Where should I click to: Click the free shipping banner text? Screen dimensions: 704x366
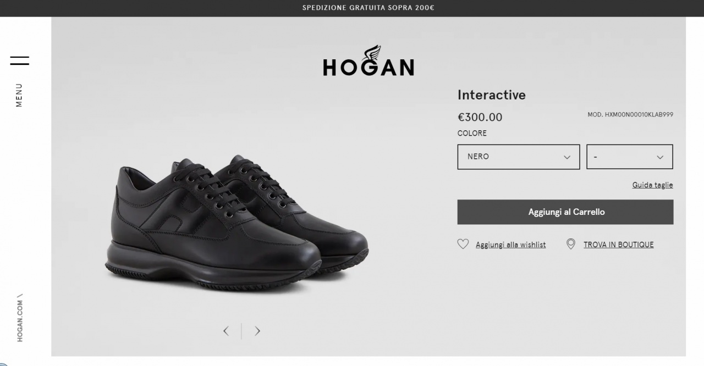368,8
